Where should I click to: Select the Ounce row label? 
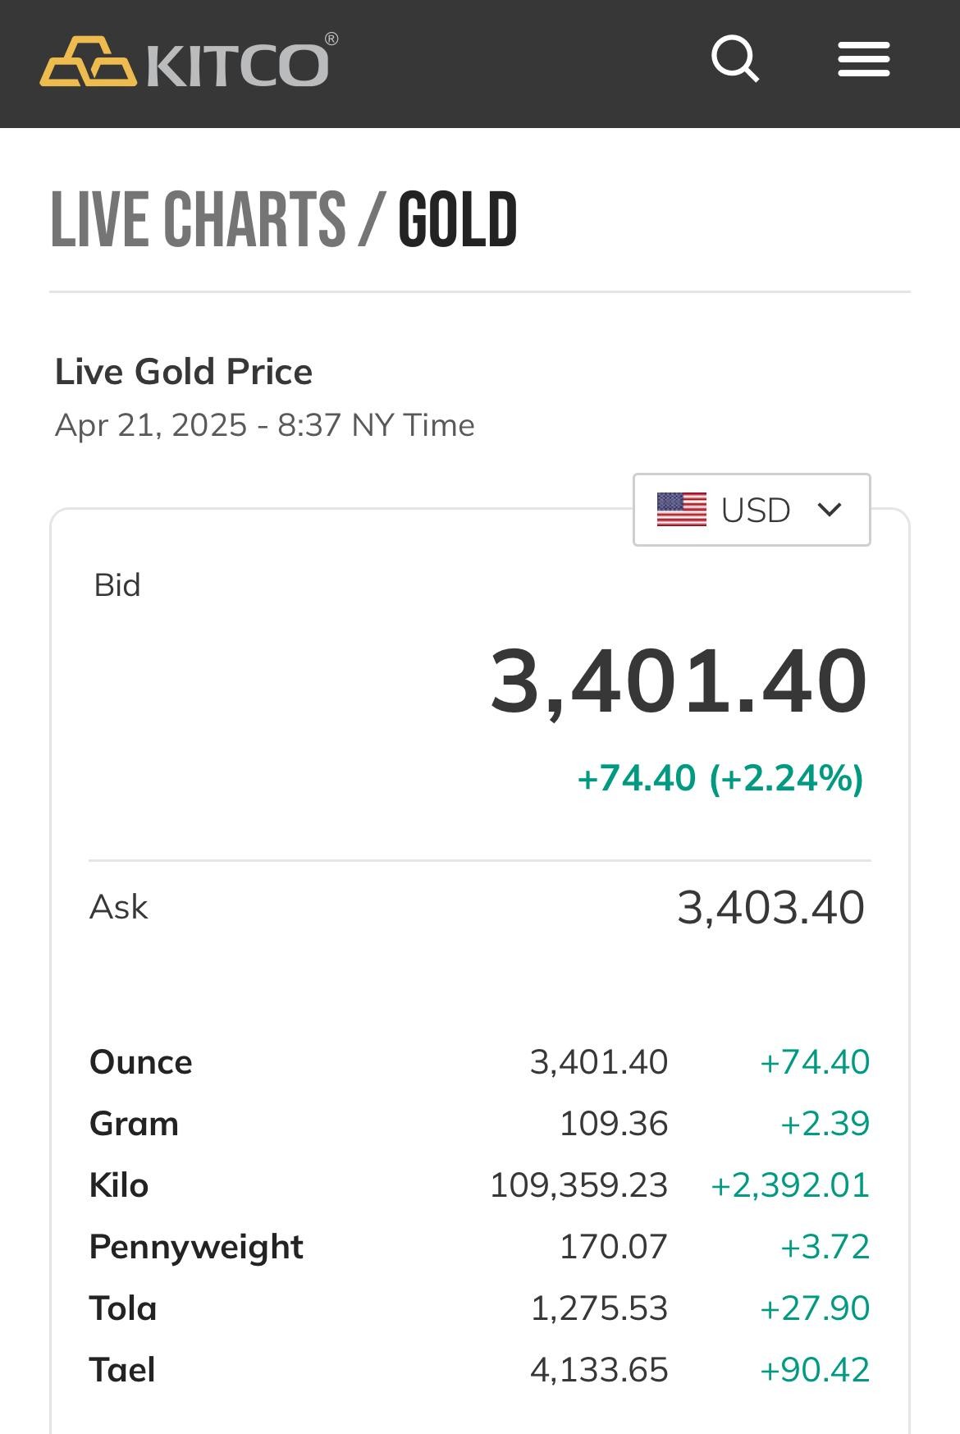140,1062
